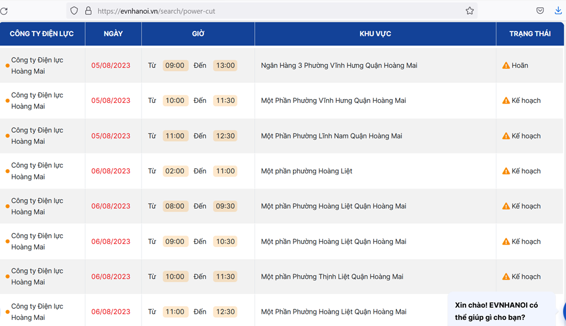Screen dimensions: 566x326
Task: View site security via the padlock icon
Action: coord(88,11)
